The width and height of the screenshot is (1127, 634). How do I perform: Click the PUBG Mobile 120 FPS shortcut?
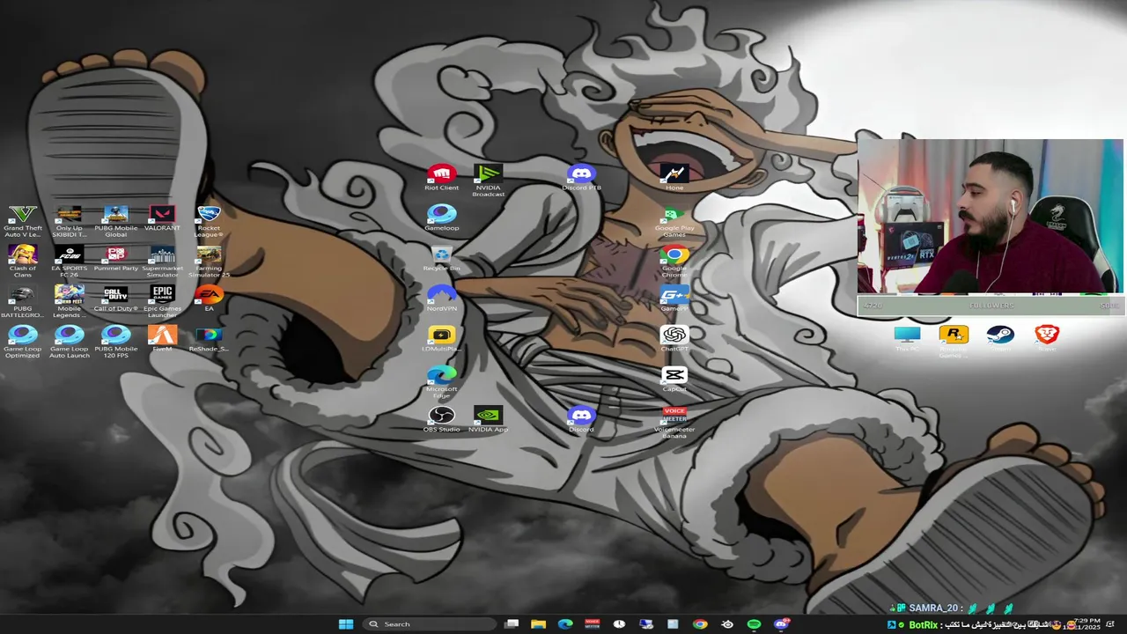pos(115,342)
